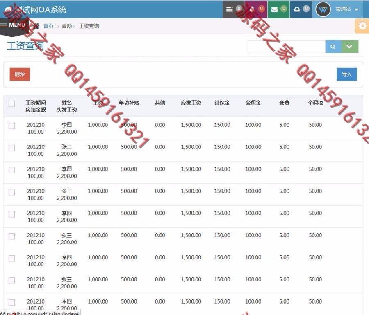
Task: Click the home breadcrumb house icon
Action: click(36, 26)
